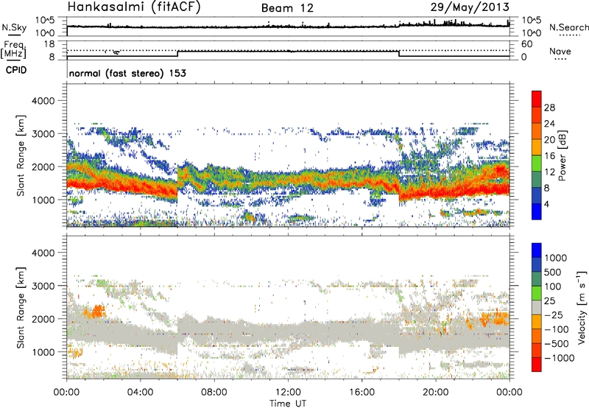The width and height of the screenshot is (589, 408).
Task: Click the 28 value on power colorbar
Action: click(x=549, y=108)
